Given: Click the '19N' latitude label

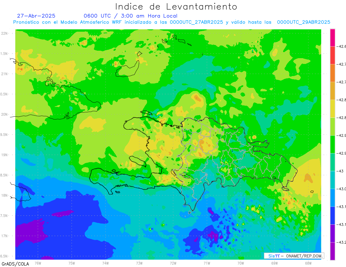Looking at the screenshot, I should pyautogui.click(x=4, y=155).
